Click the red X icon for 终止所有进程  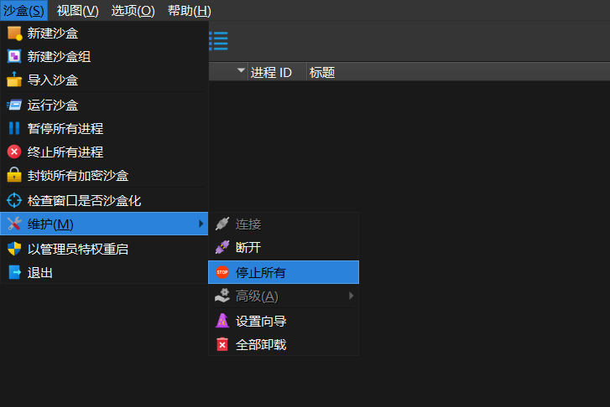pos(14,152)
